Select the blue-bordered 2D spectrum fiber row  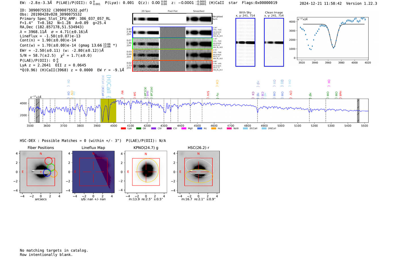coord(172,32)
